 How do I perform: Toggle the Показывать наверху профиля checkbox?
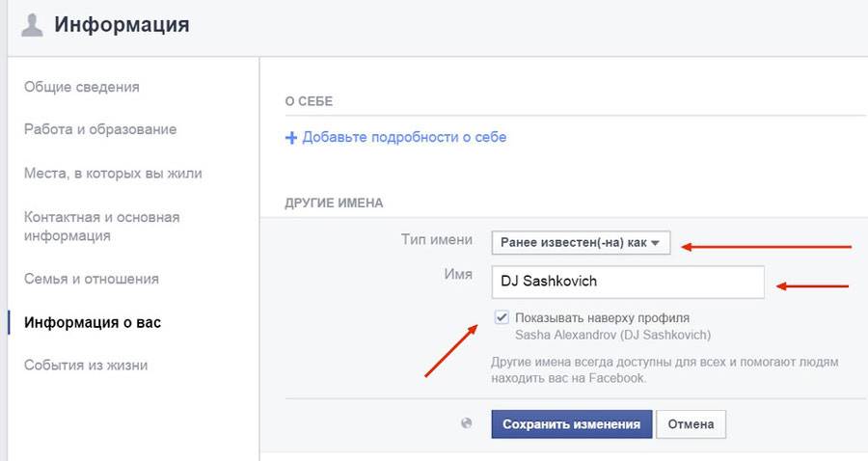click(x=500, y=317)
